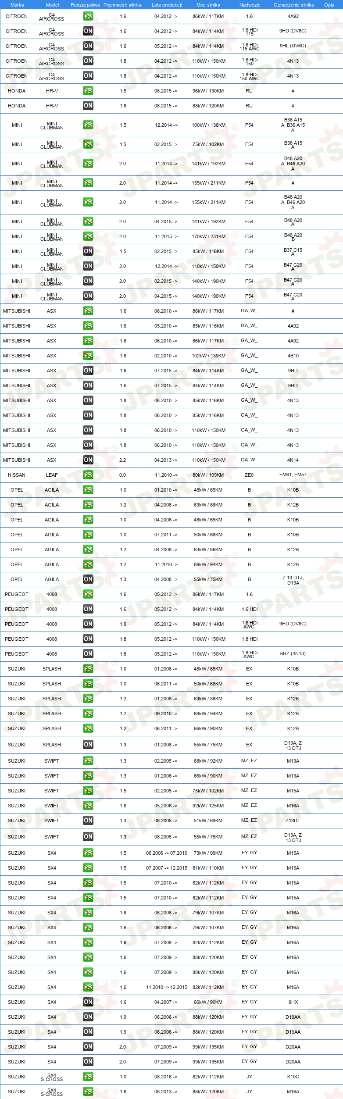The image size is (343, 1099).
Task: Click the PB icon in Mitsubishi ASX 4B10 row
Action: [88, 356]
